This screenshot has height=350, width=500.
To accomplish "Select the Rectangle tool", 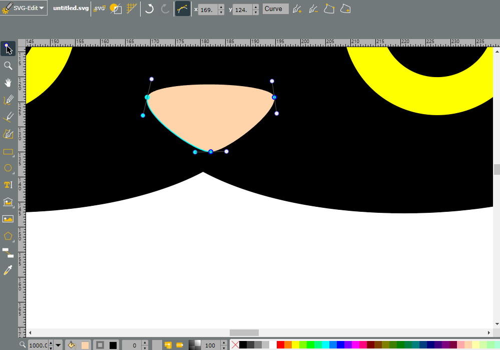I will pyautogui.click(x=8, y=152).
